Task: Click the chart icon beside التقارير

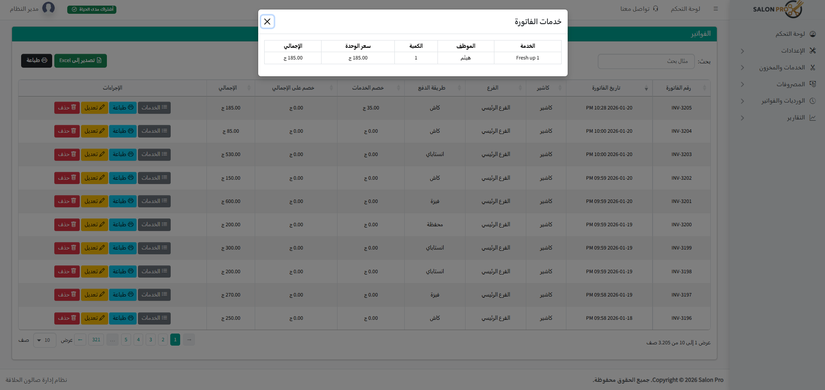Action: 813,117
